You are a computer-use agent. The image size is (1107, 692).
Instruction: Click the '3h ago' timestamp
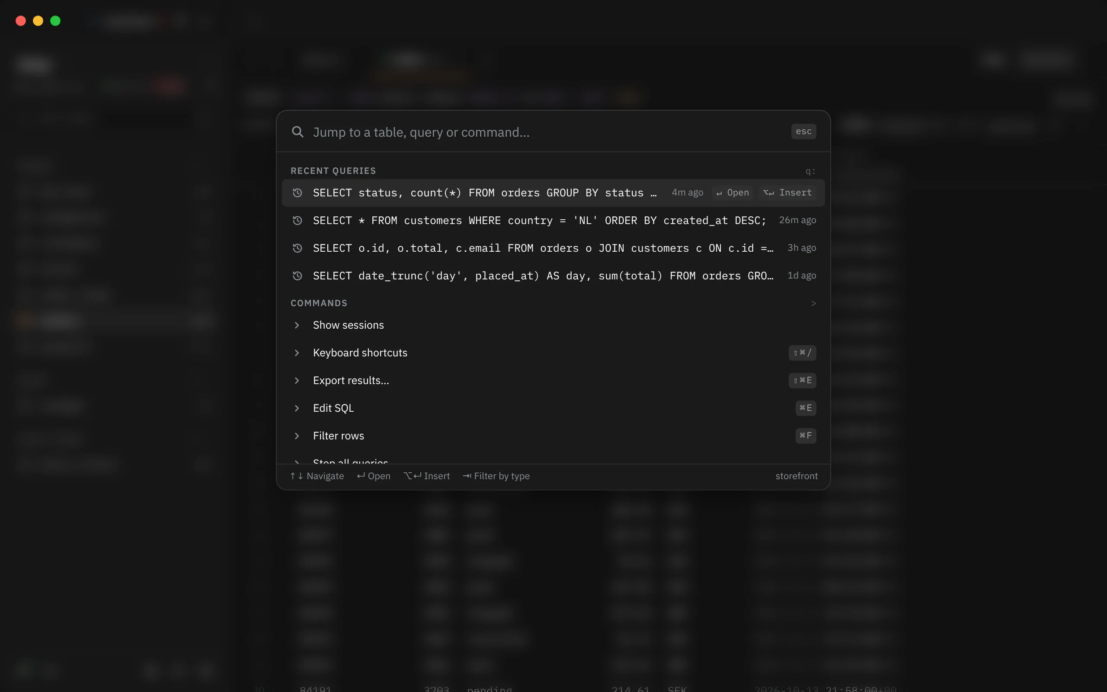tap(801, 248)
